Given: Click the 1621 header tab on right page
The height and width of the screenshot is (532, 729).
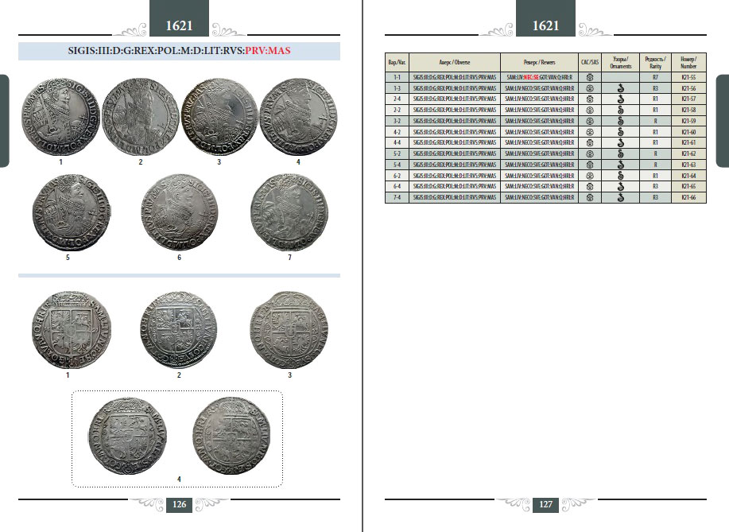Looking at the screenshot, I should coord(545,25).
